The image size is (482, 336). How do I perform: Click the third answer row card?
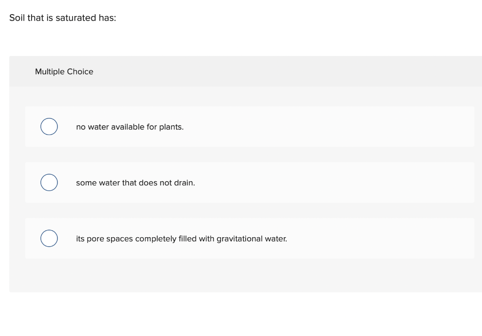[x=249, y=238]
